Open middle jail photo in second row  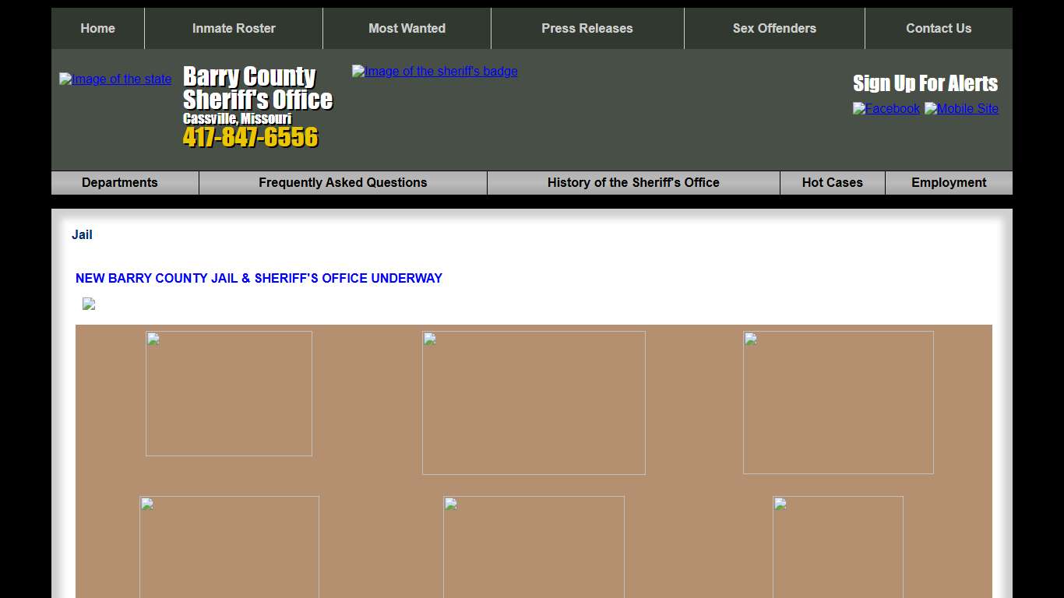click(534, 547)
